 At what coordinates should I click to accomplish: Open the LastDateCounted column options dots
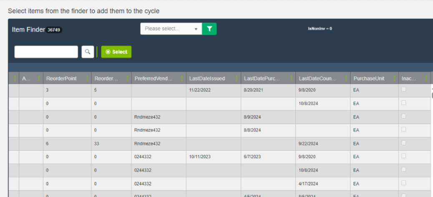[346, 78]
